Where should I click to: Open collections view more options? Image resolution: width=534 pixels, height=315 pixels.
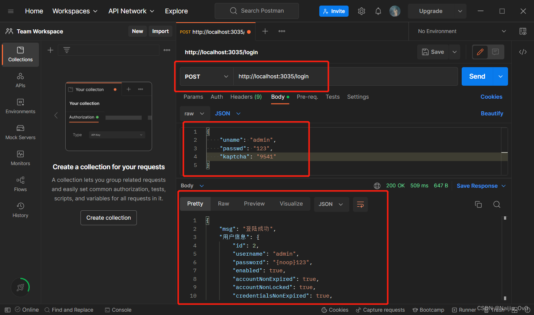(167, 50)
